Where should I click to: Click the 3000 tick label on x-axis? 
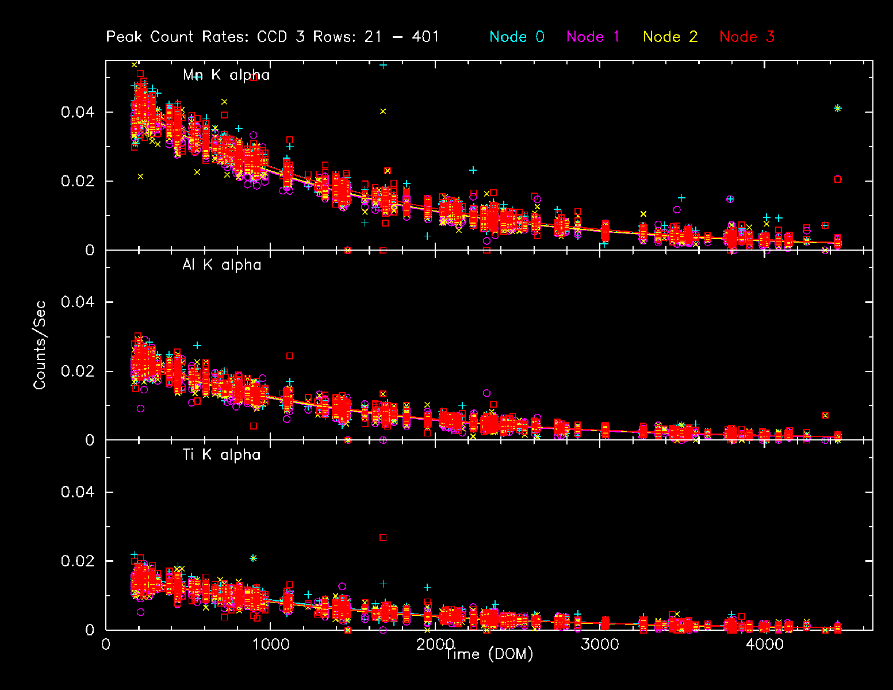599,644
